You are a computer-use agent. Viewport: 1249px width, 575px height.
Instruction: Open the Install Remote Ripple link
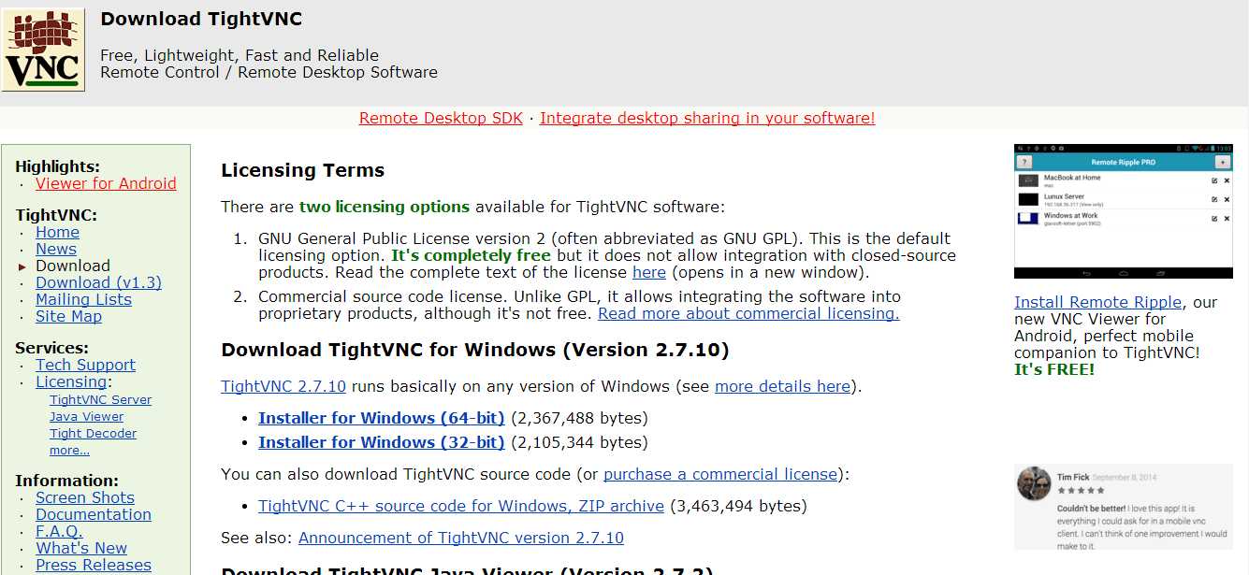tap(1098, 302)
